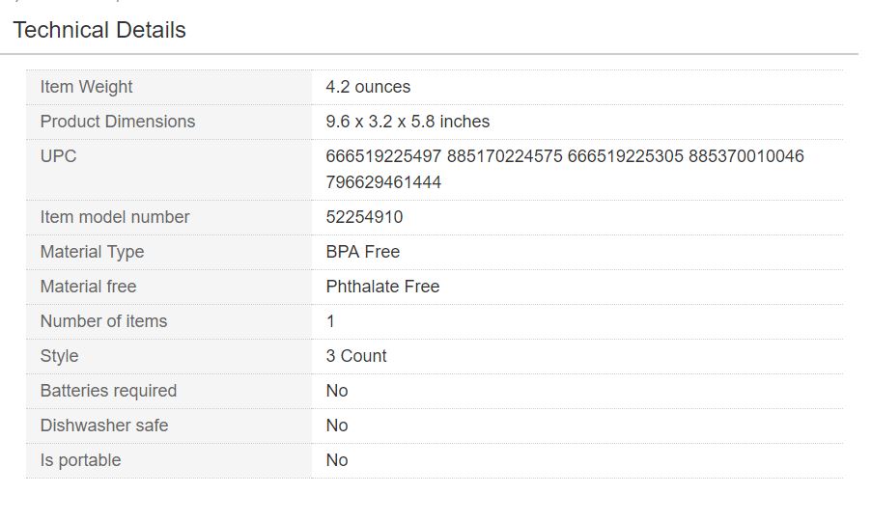Click the UPC row label

pos(58,156)
